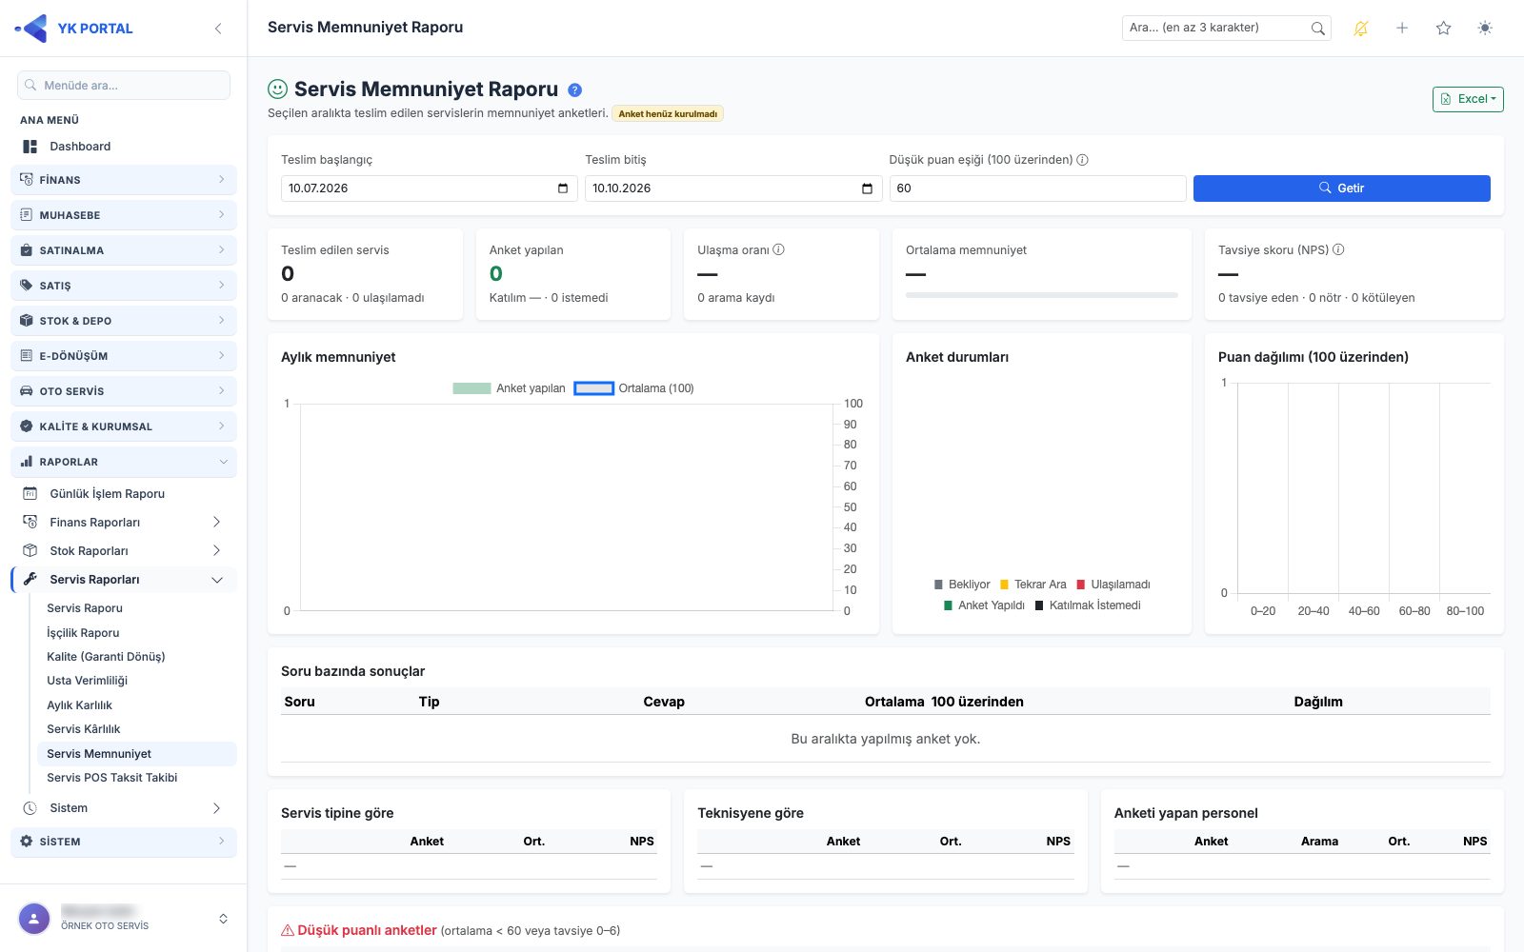This screenshot has width=1524, height=952.
Task: Expand Finans Raporları submenu
Action: pyautogui.click(x=124, y=523)
